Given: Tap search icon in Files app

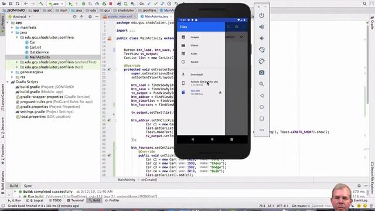Looking at the screenshot, I should (x=228, y=27).
